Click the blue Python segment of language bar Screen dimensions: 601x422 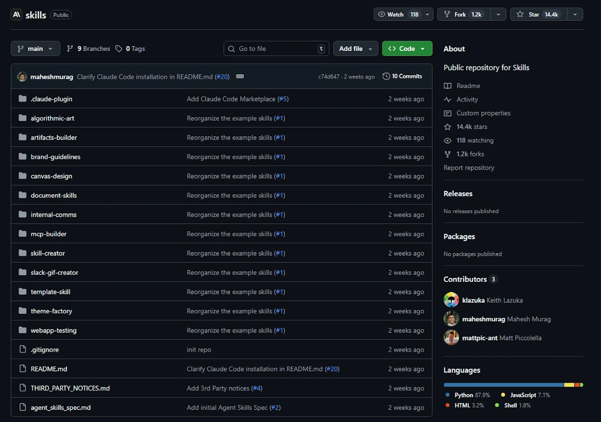click(503, 385)
